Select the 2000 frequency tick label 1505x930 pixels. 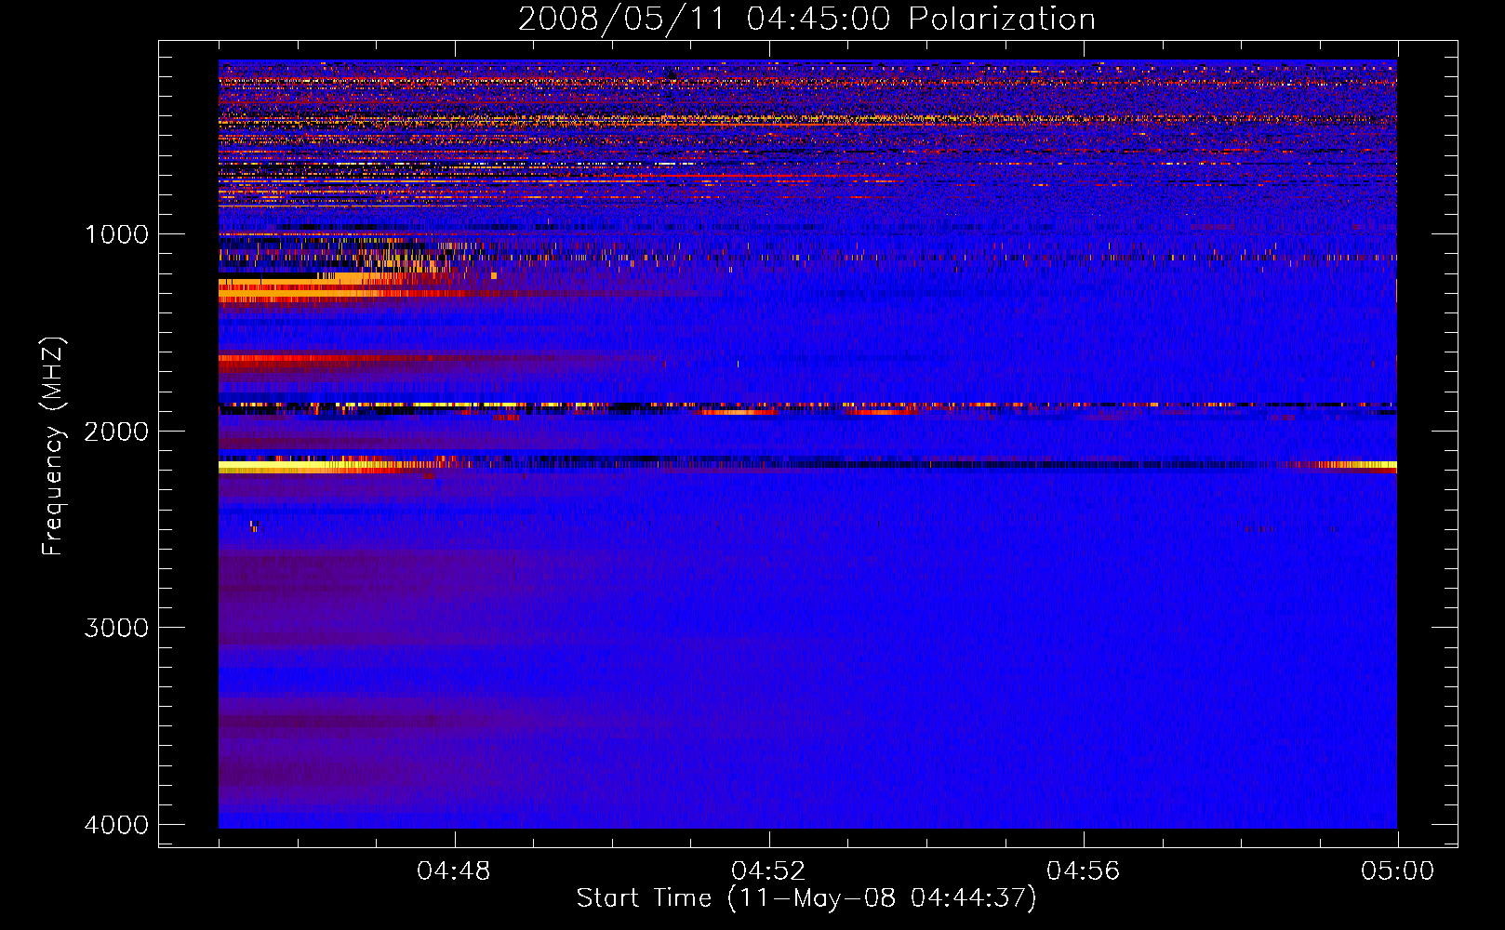(116, 432)
